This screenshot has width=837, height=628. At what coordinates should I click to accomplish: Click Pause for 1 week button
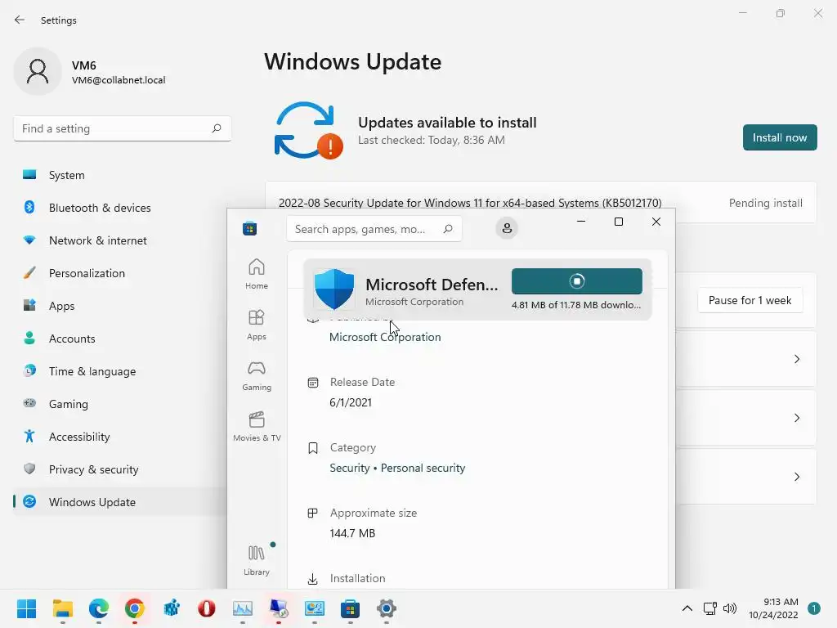(x=750, y=300)
